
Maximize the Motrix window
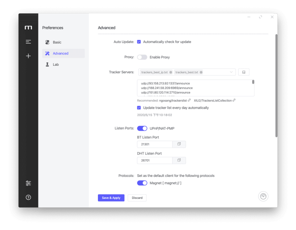[261, 17]
